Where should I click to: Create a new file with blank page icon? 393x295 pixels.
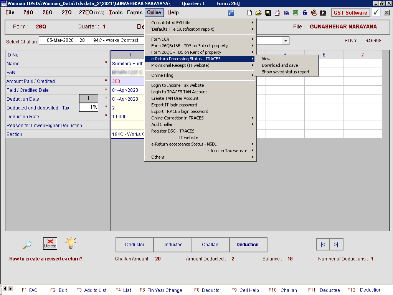point(249,13)
